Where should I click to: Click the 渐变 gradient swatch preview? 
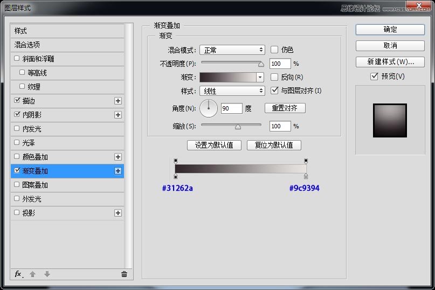pos(228,78)
